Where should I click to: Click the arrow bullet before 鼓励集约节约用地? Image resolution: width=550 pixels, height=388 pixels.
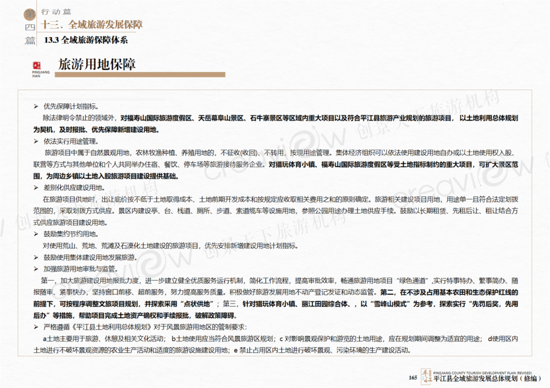click(36, 234)
